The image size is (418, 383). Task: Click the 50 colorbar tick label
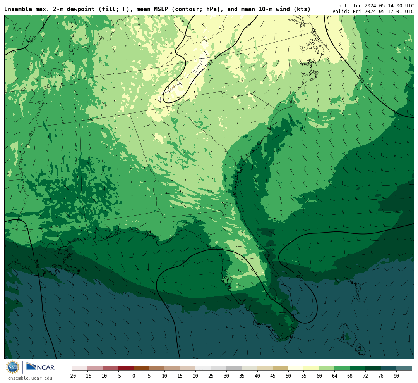click(288, 376)
